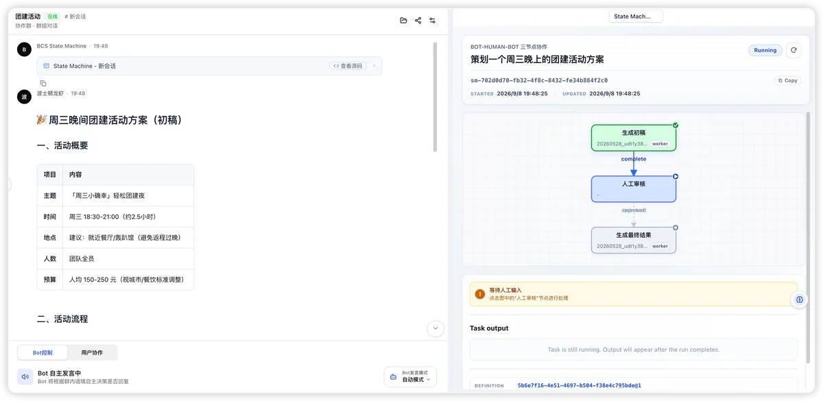Copy the state machine ID with Copy button
Screen dimensions: 823x401
click(787, 80)
